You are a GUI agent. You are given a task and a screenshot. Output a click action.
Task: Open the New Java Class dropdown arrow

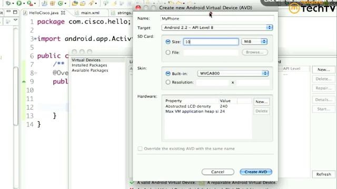[x=65, y=4]
